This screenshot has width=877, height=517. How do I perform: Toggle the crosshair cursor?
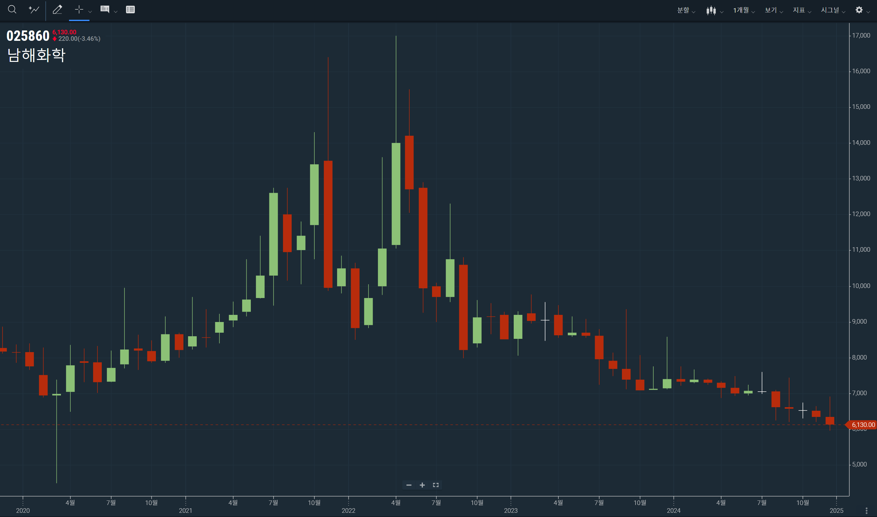(x=79, y=9)
